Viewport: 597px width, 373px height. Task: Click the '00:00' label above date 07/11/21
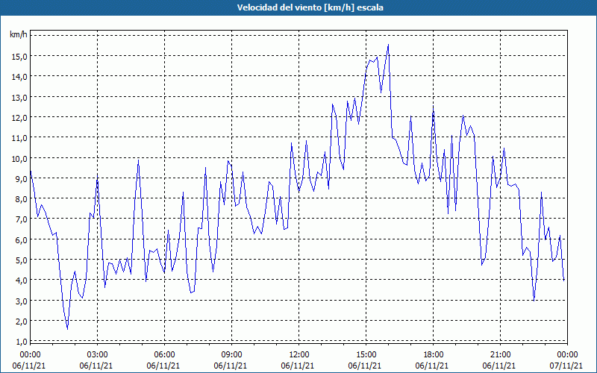pyautogui.click(x=567, y=355)
